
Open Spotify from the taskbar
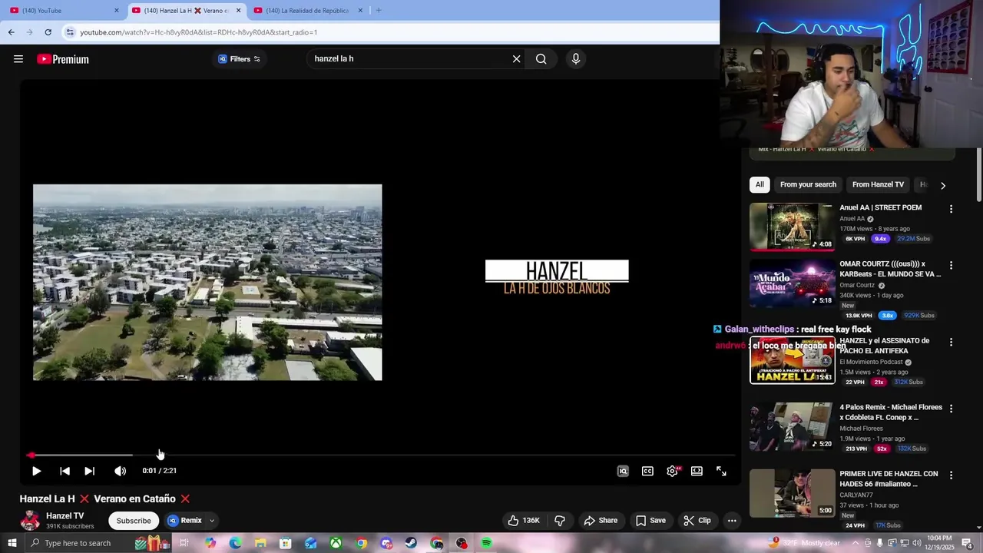coord(487,543)
